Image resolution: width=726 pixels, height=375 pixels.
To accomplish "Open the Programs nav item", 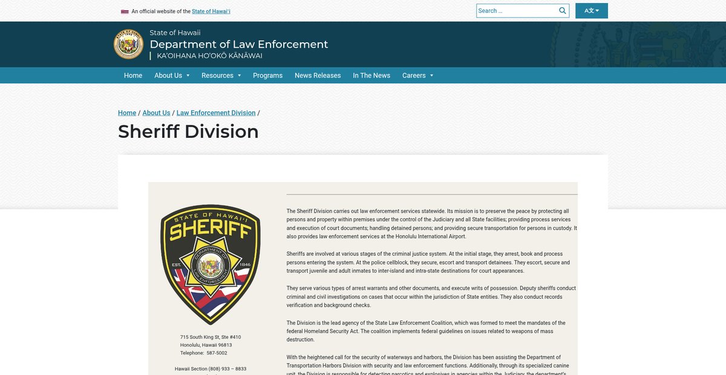I will (267, 76).
